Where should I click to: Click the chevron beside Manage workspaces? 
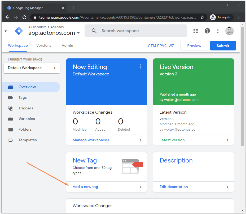140,140
